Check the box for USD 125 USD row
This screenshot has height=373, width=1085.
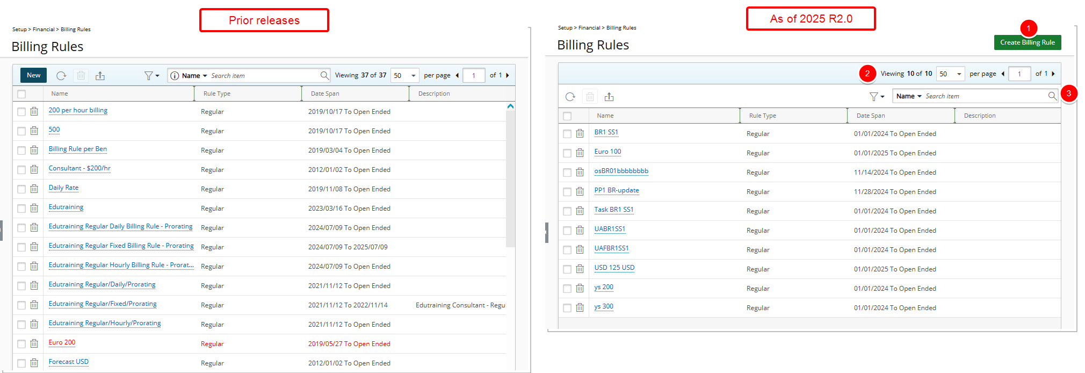[x=567, y=269]
